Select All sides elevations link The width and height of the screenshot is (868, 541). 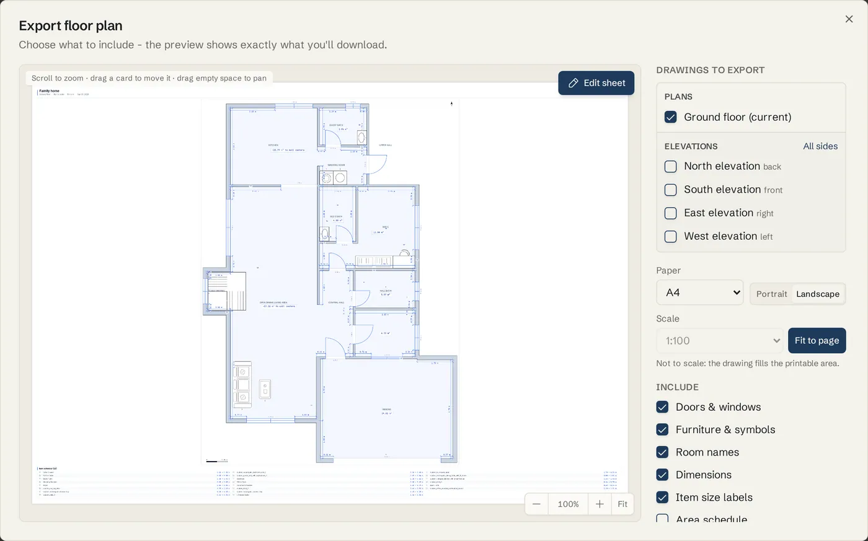(820, 146)
